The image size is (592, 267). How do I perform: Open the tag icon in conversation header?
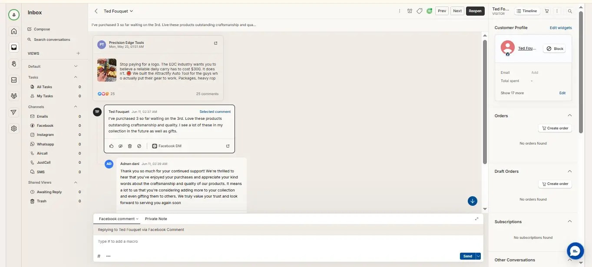pyautogui.click(x=419, y=11)
